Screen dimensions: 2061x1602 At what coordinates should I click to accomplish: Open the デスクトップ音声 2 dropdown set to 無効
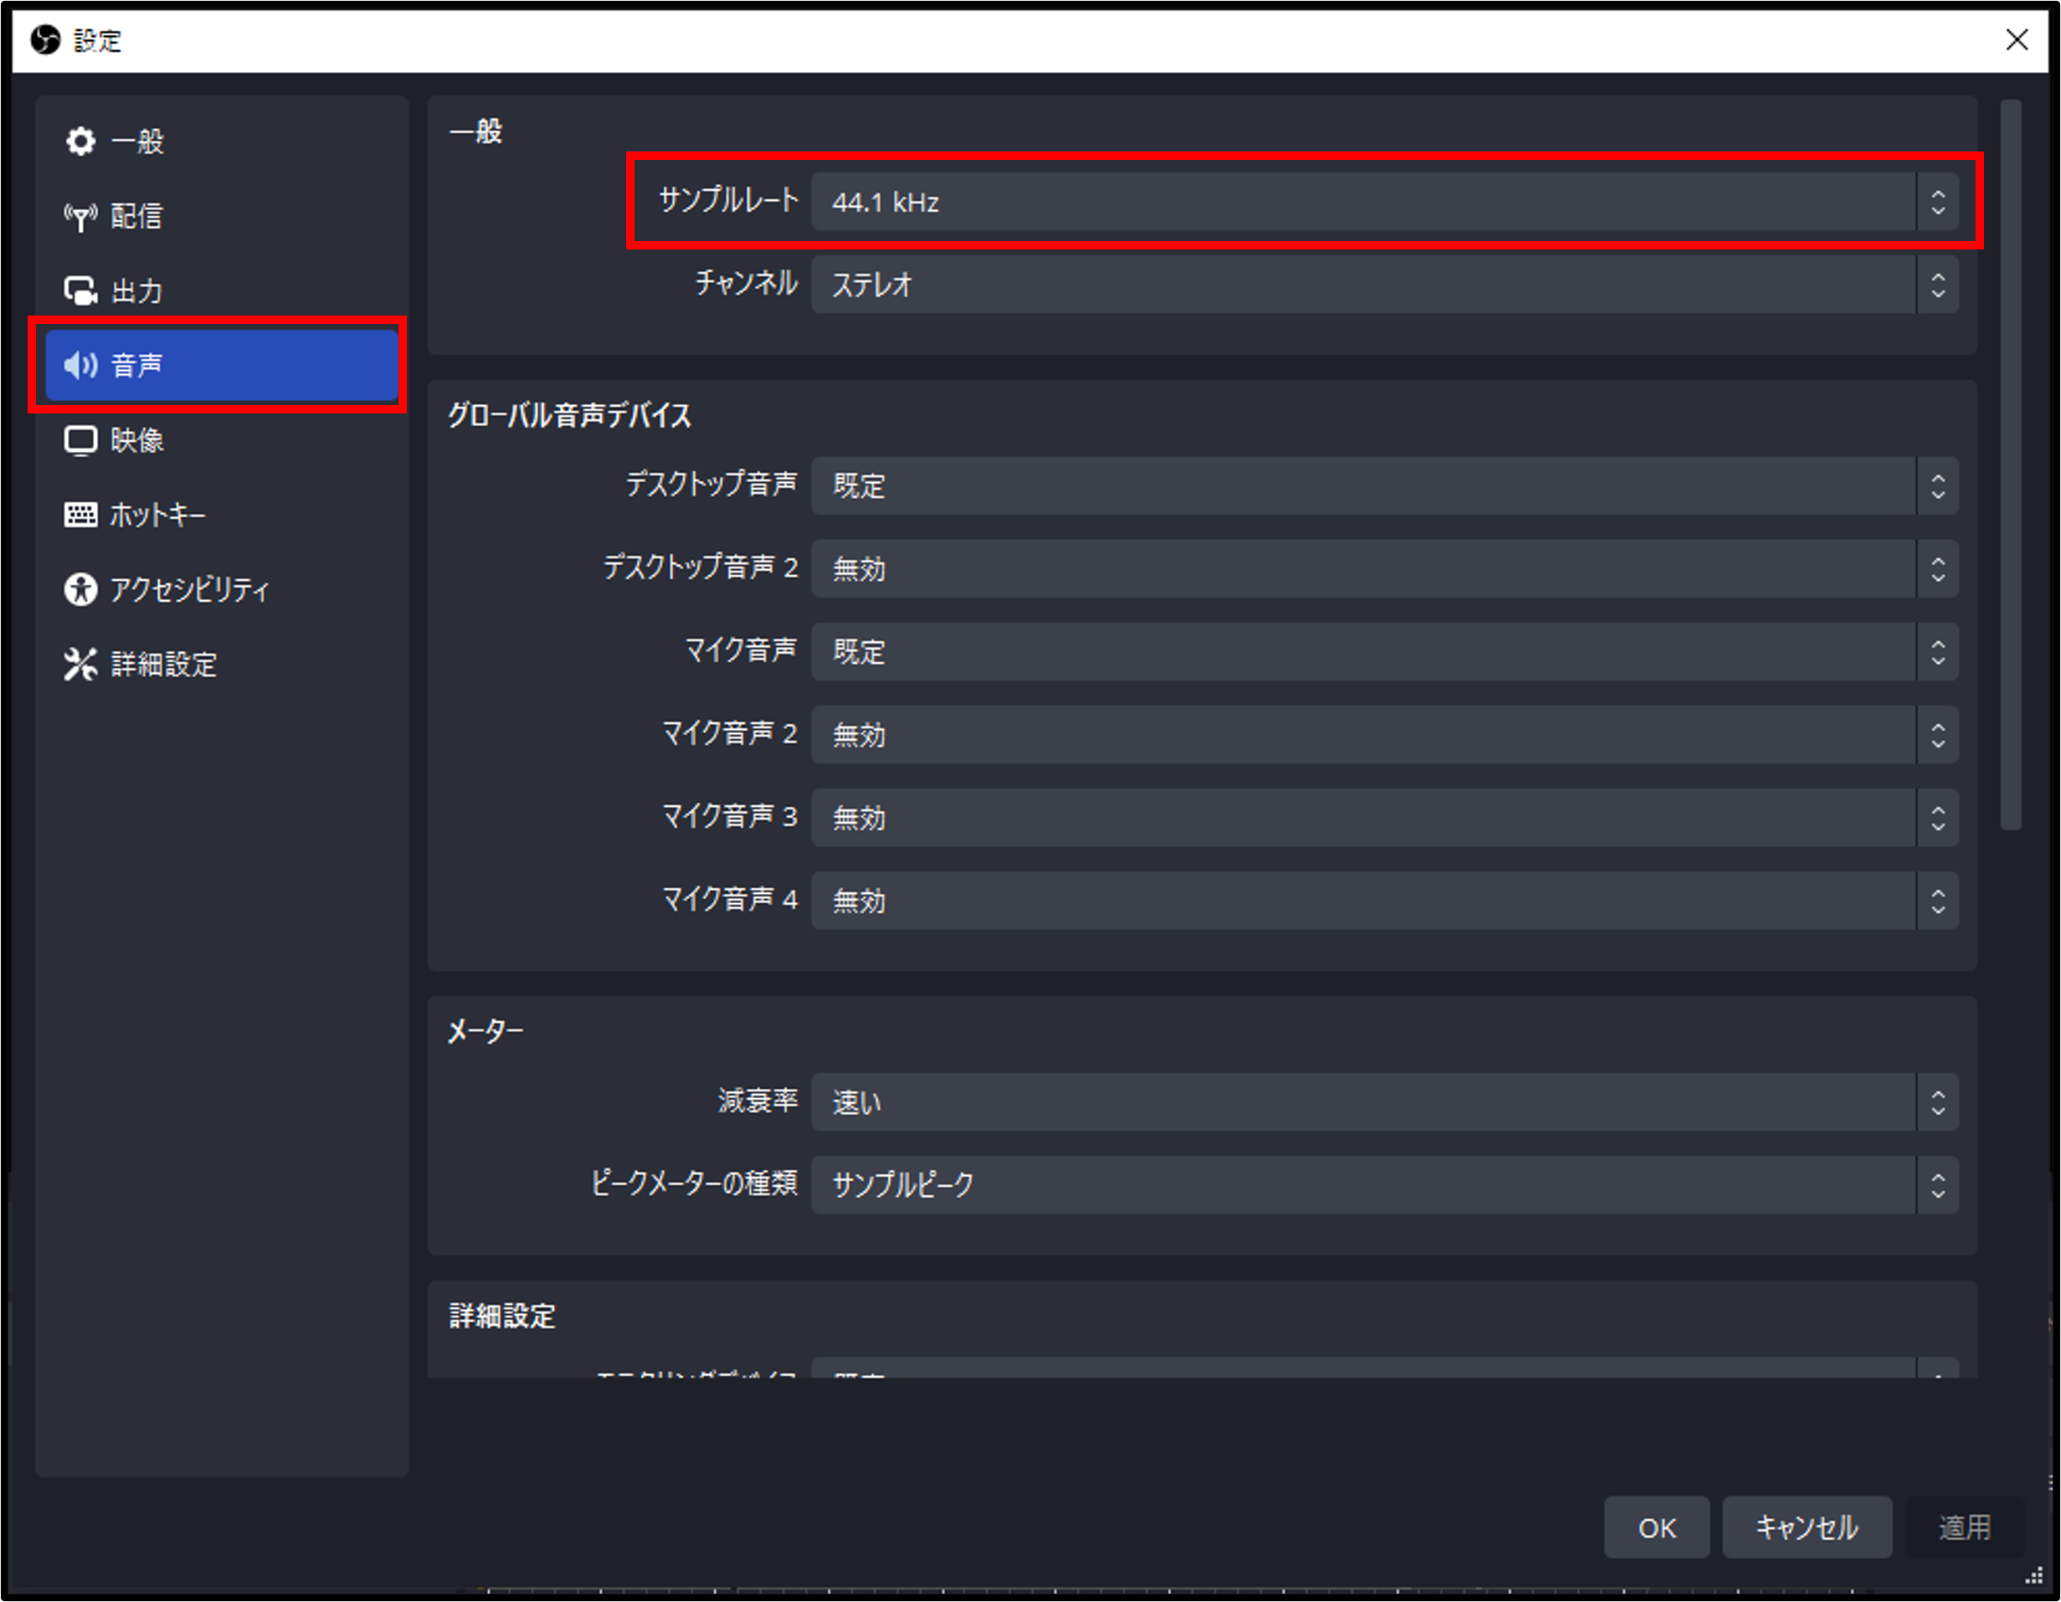(x=1384, y=569)
